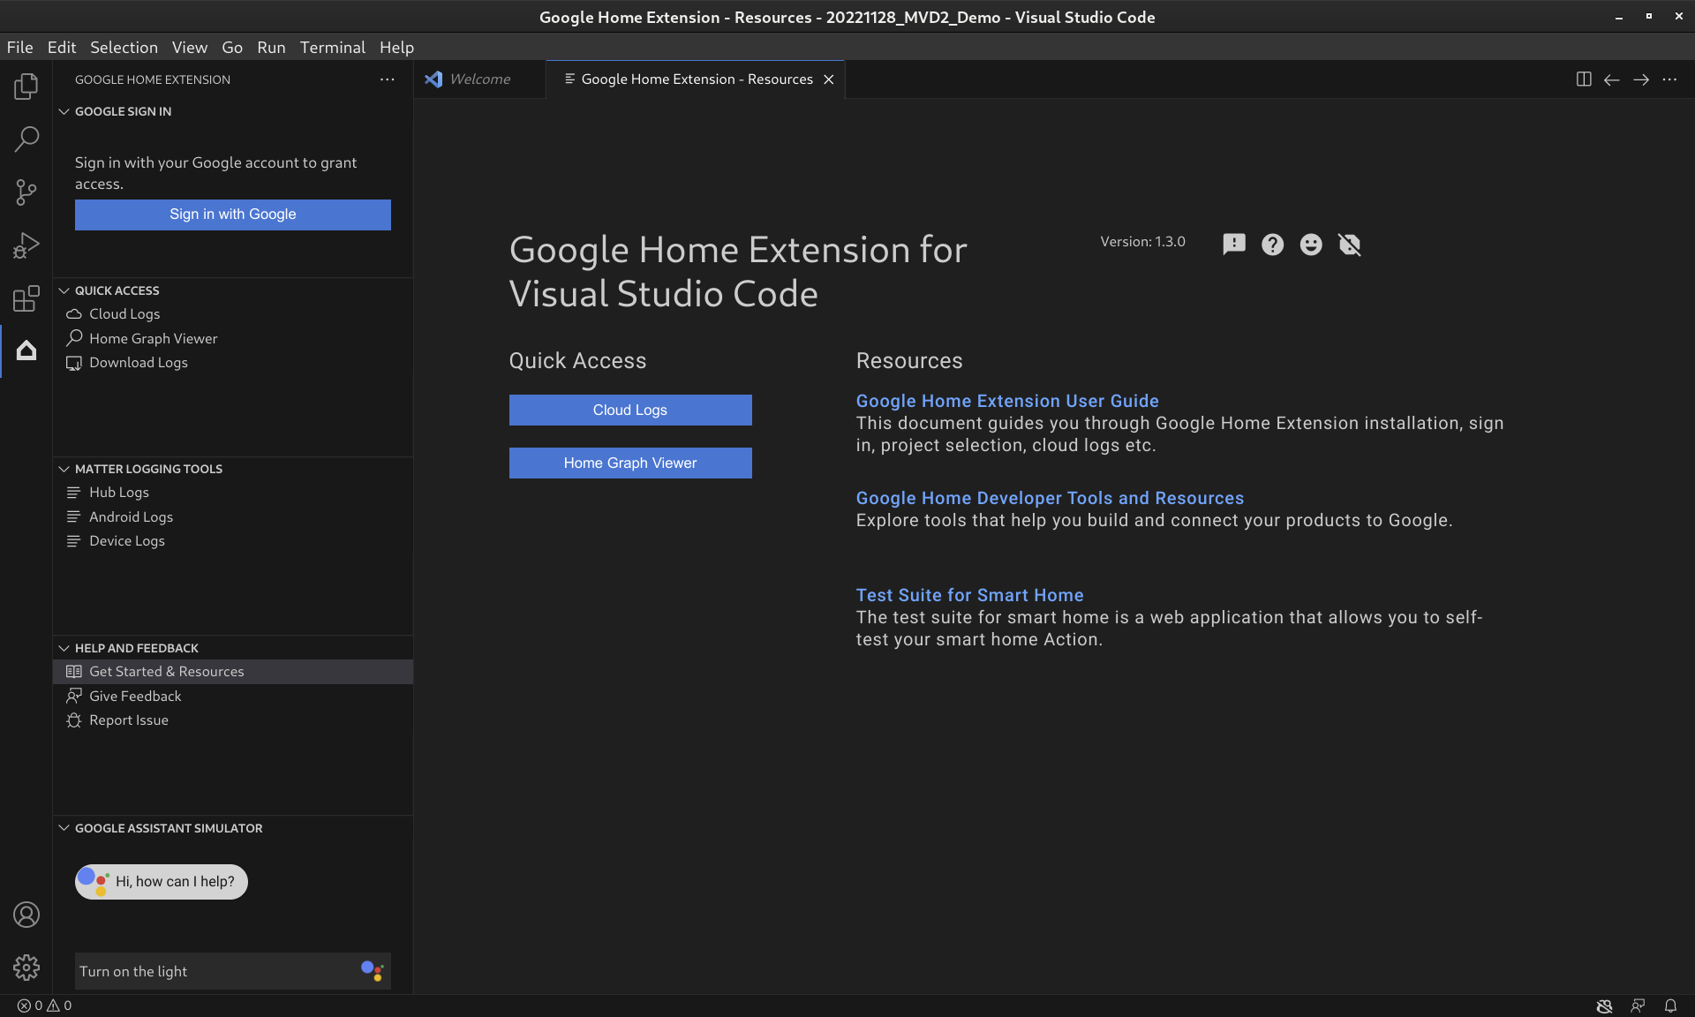Click the Download Logs icon
1695x1017 pixels.
pos(75,362)
